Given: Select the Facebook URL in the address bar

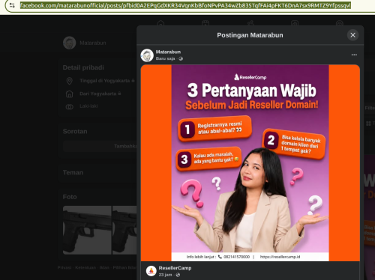Looking at the screenshot, I should tap(185, 5).
